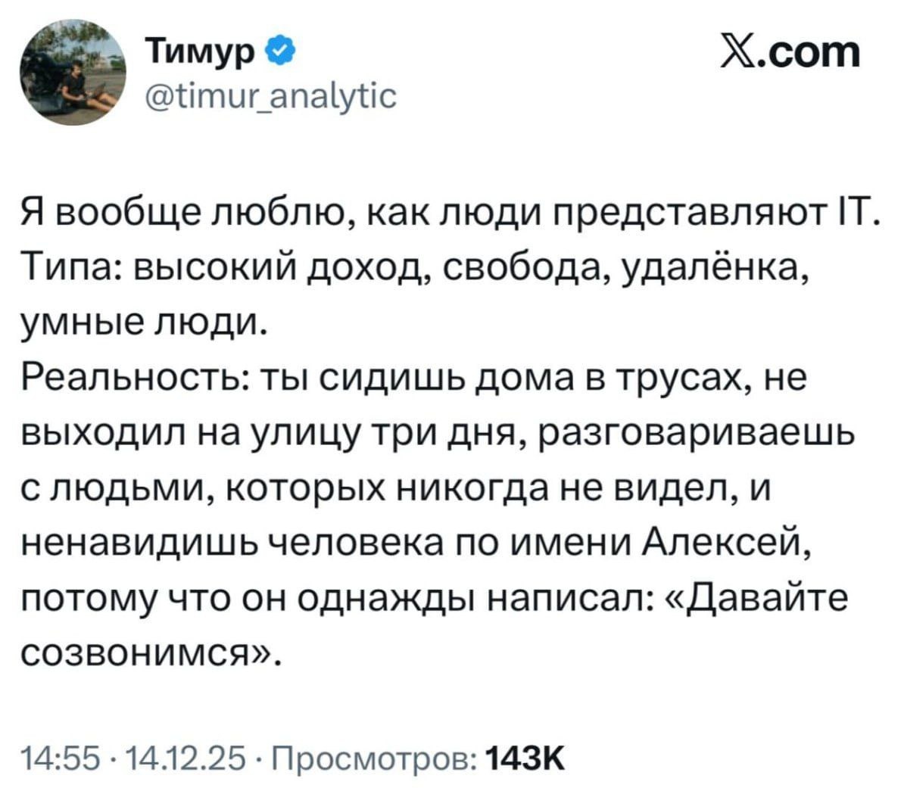Click the X logo glyph at top right
Viewport: 904px width, 788px height.
[x=741, y=54]
